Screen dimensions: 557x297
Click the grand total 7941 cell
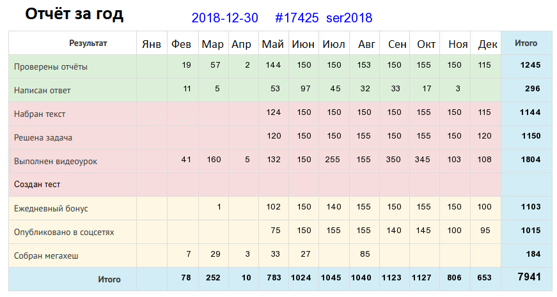pos(529,277)
